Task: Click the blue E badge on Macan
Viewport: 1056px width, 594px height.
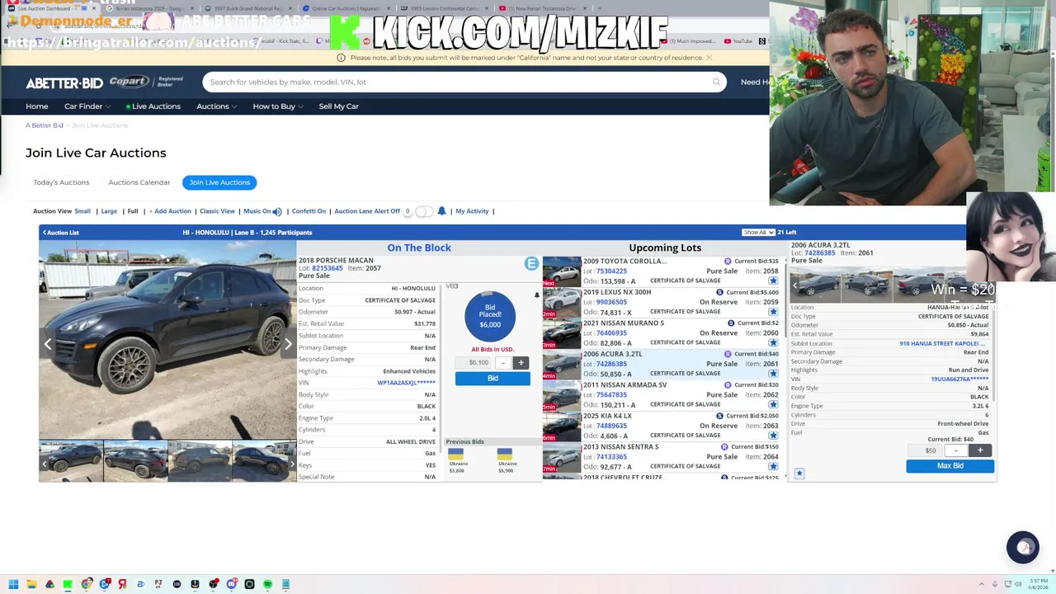Action: tap(531, 264)
